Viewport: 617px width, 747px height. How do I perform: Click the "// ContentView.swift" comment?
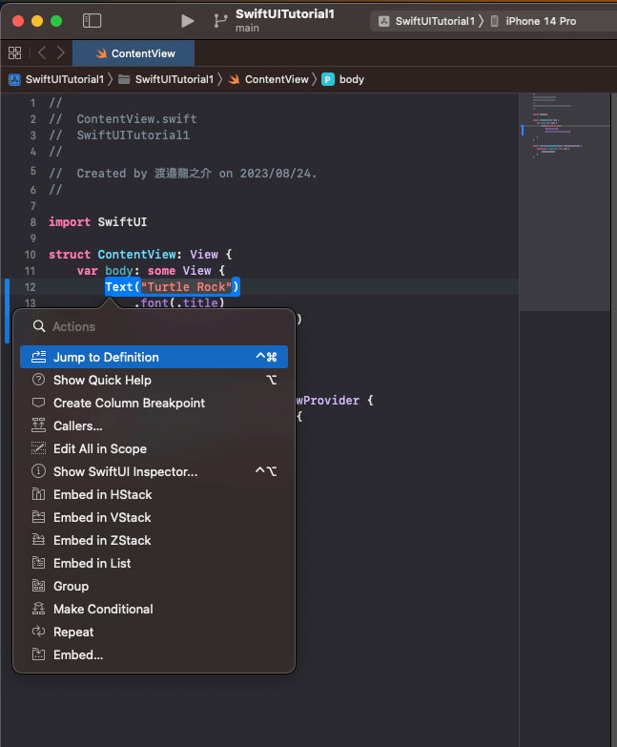coord(123,119)
